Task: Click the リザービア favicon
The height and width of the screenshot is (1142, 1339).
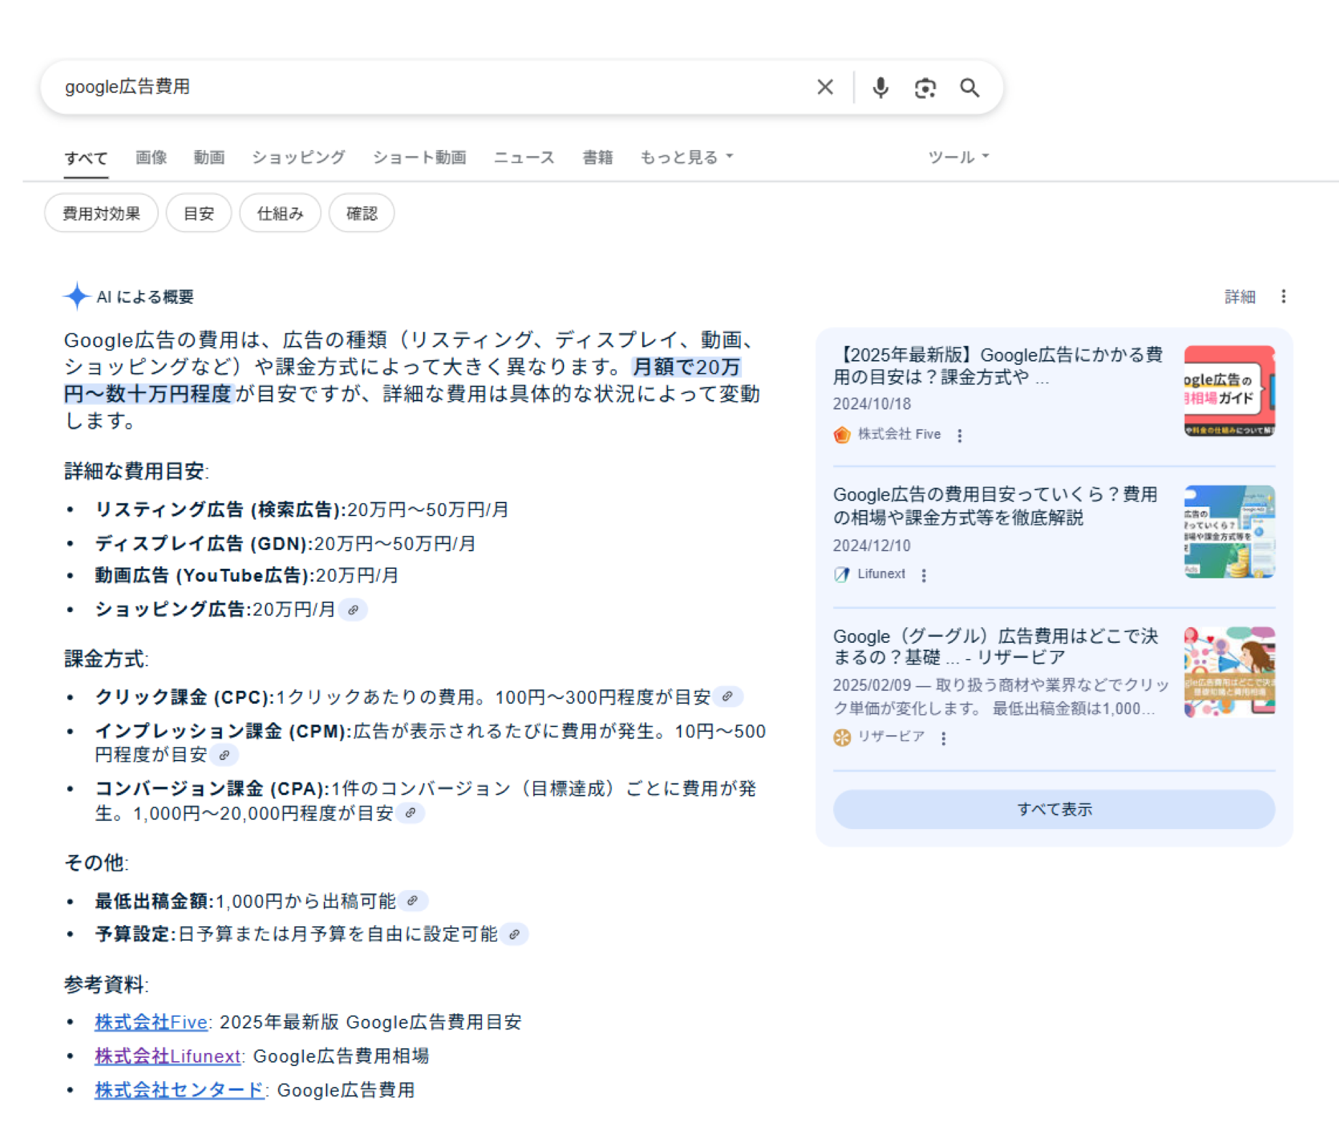Action: 841,737
